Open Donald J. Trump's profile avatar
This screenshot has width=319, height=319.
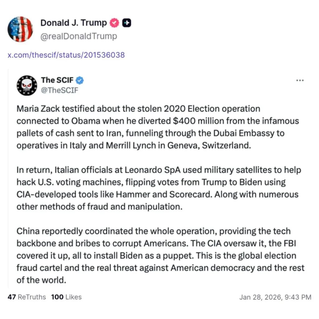pos(20,29)
